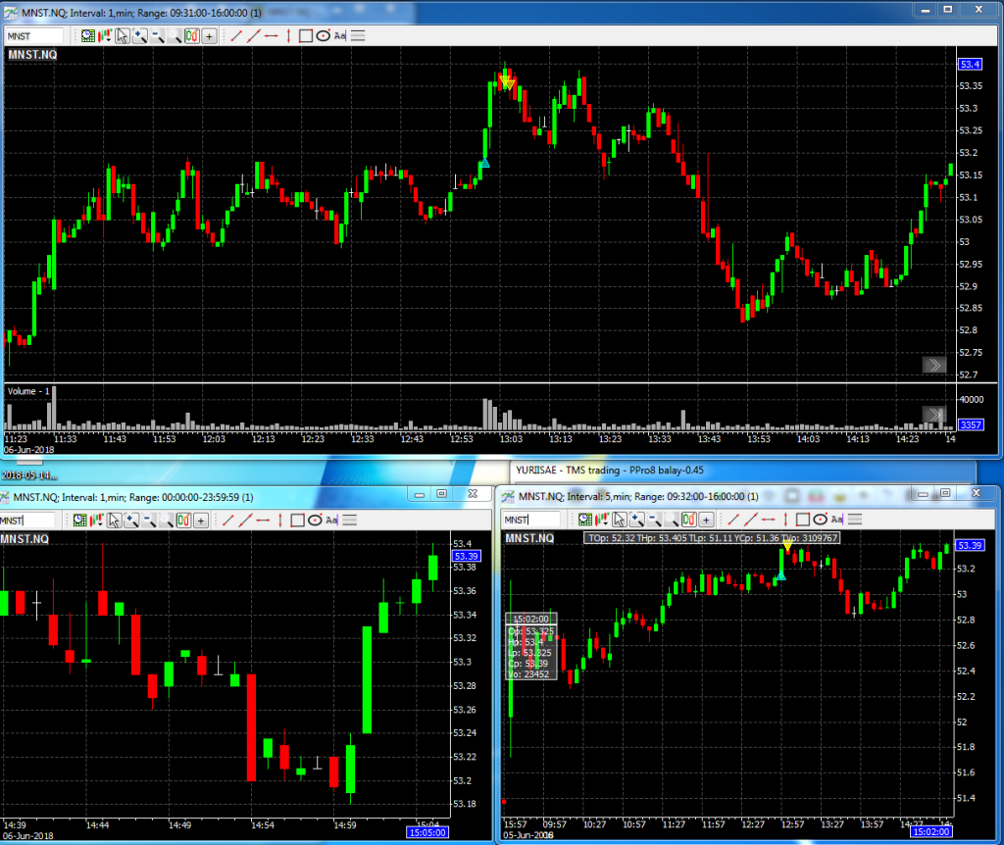
Task: Click the Volume - 1 indicator label
Action: [x=28, y=391]
